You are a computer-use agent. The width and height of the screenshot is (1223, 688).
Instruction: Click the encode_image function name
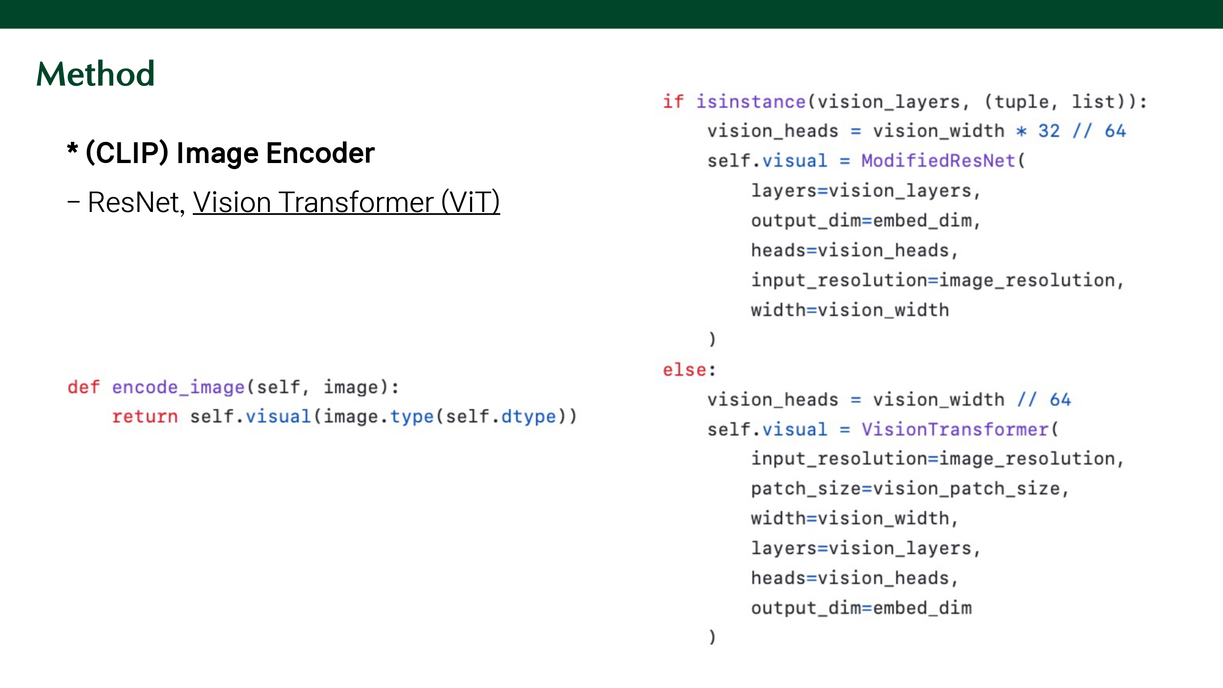(x=178, y=387)
